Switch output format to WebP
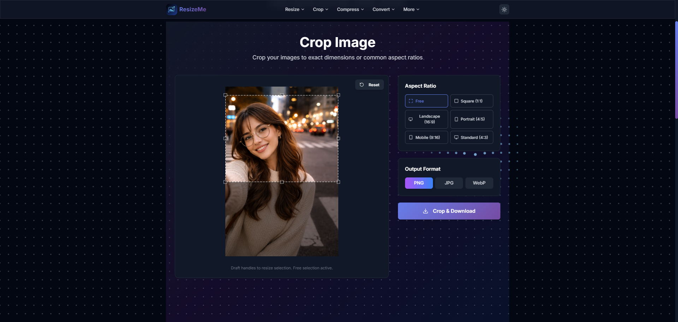Image resolution: width=678 pixels, height=322 pixels. click(x=479, y=183)
